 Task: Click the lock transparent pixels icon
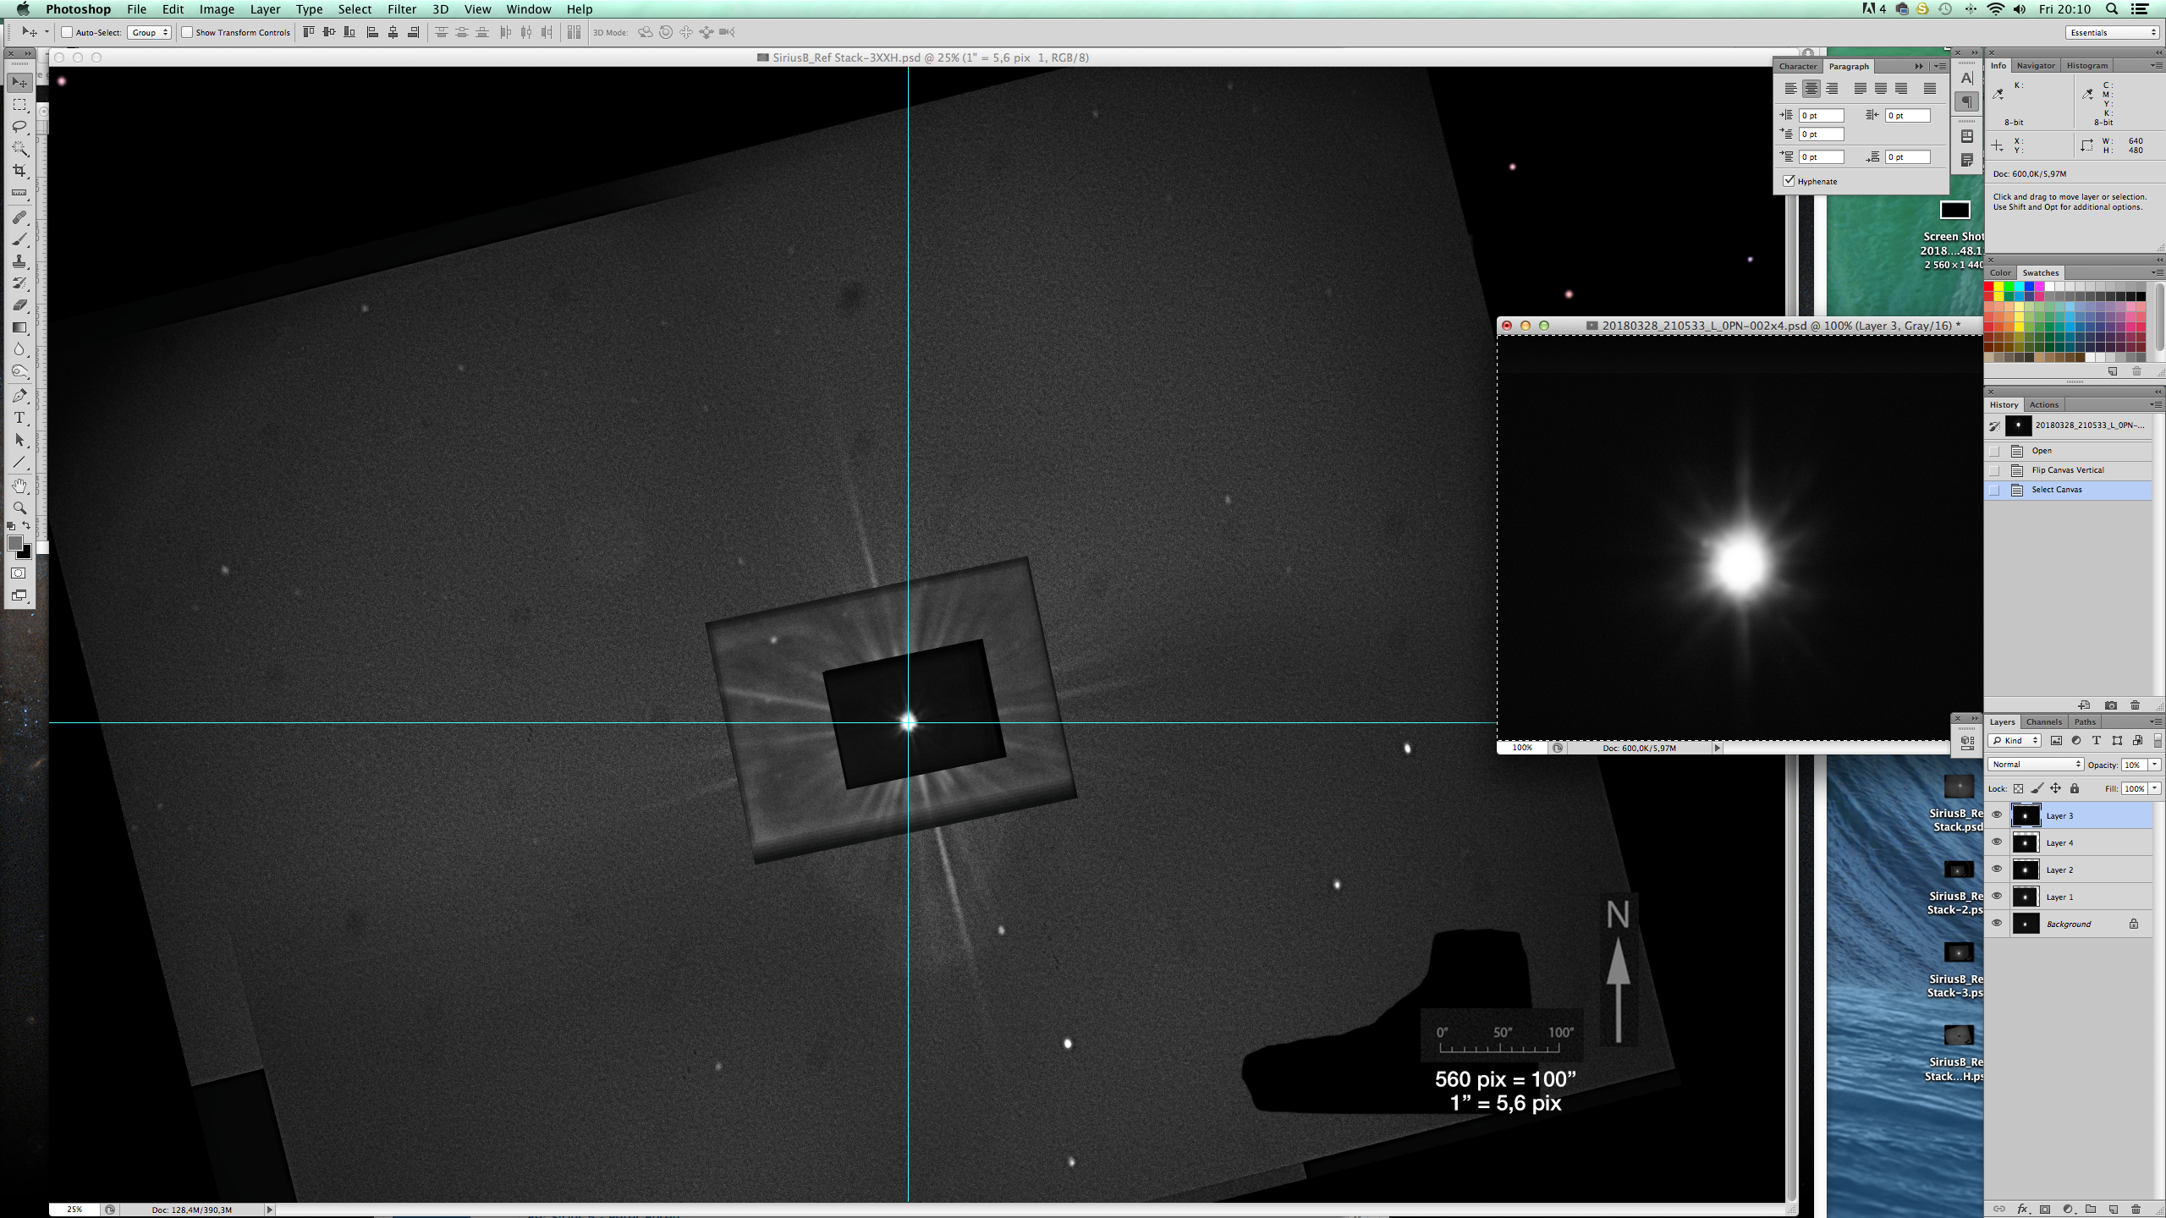click(2018, 788)
